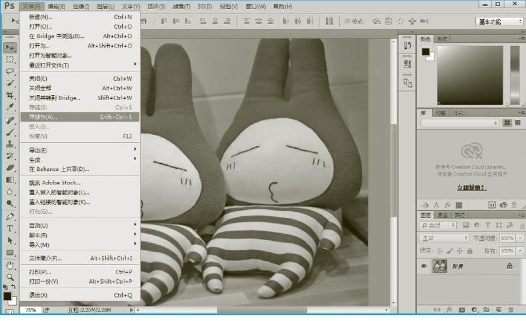This screenshot has width=526, height=321.
Task: Select the Lasso tool in the toolbox
Action: point(10,71)
